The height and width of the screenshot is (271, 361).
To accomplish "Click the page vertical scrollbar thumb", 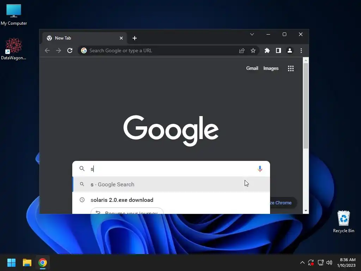I will [306, 106].
